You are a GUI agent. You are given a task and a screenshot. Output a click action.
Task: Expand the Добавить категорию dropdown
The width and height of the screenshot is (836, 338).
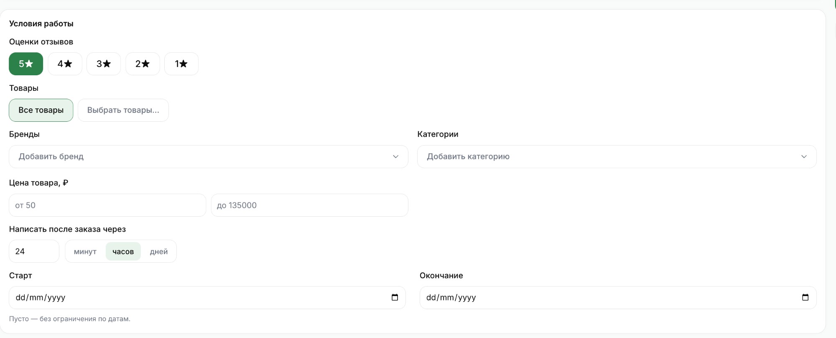[x=617, y=156]
